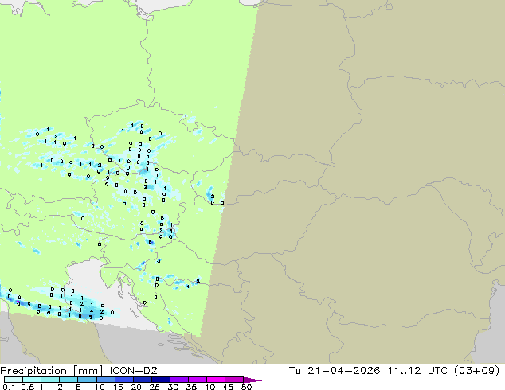
Task: Pick the 10–15 mm legend color box
Action: coord(105,380)
